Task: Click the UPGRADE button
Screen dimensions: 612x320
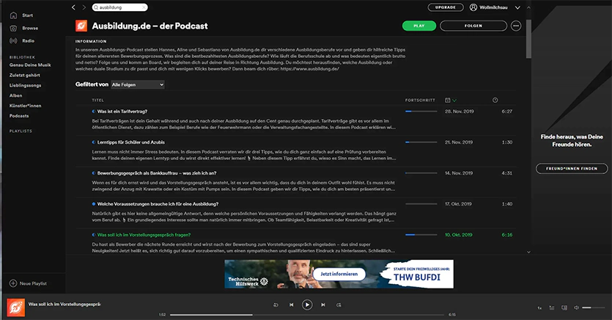Action: (x=446, y=7)
